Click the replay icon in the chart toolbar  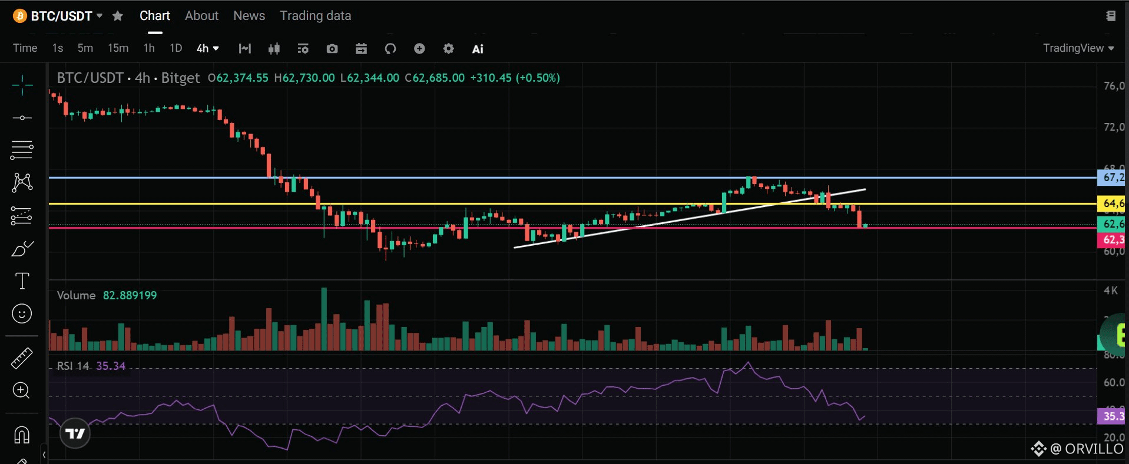click(x=390, y=49)
